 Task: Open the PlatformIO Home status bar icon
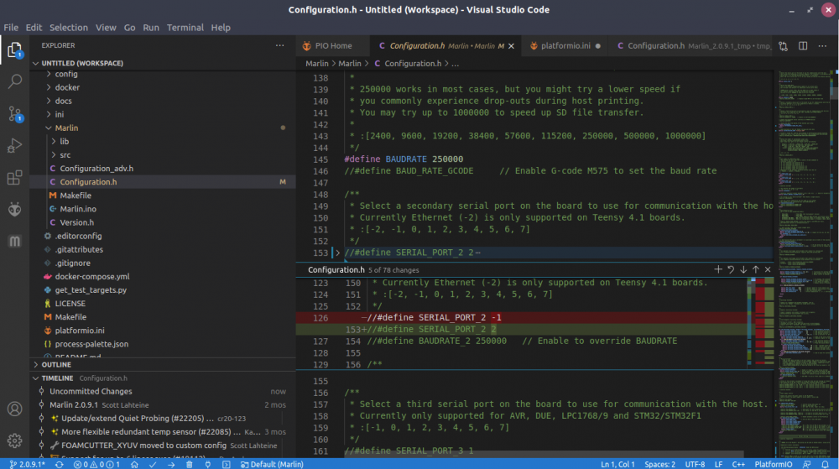[x=134, y=464]
